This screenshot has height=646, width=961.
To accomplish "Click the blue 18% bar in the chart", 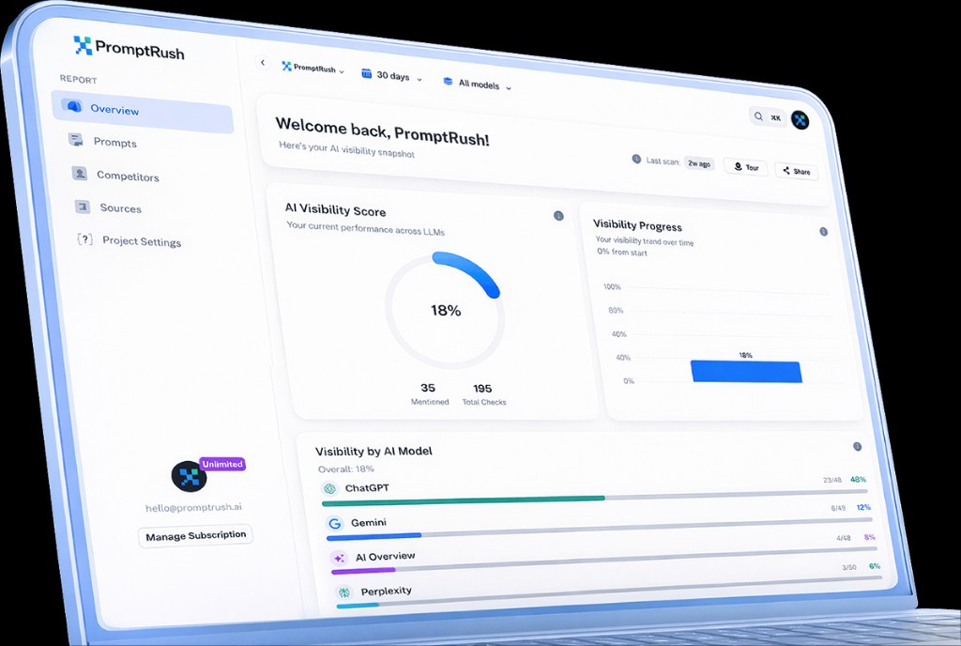I will click(746, 372).
